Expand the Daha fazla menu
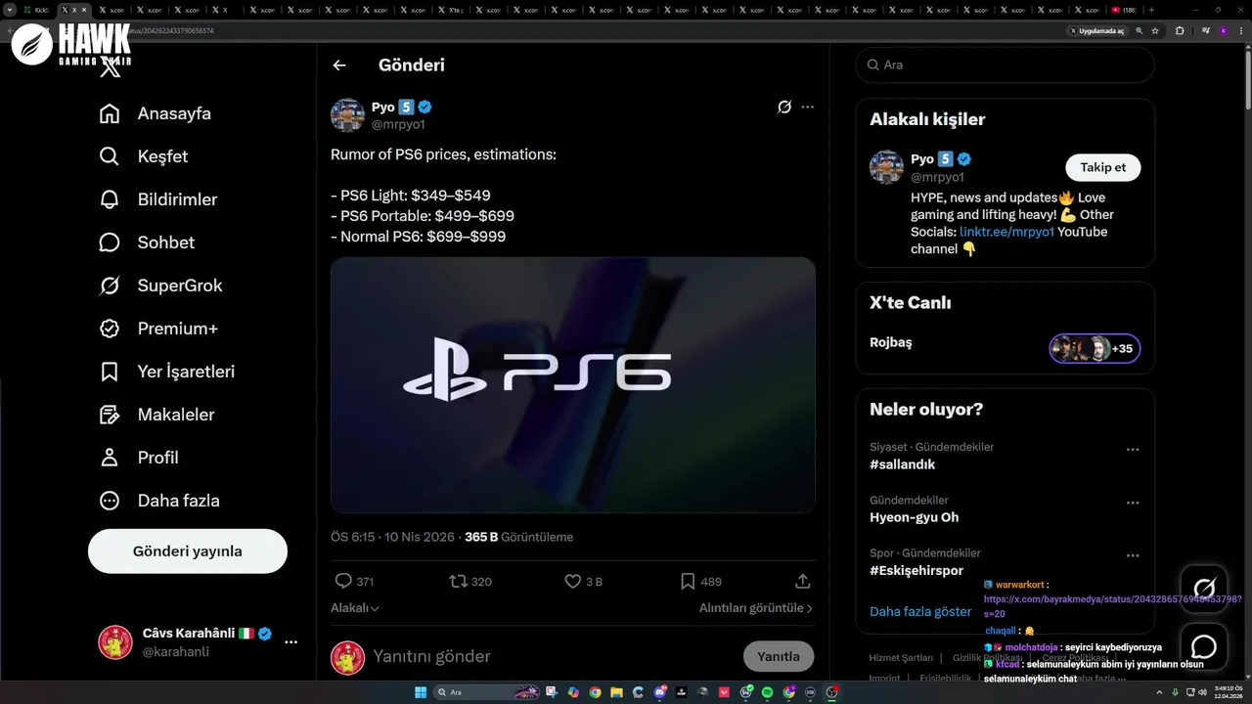This screenshot has width=1252, height=704. pyautogui.click(x=159, y=501)
